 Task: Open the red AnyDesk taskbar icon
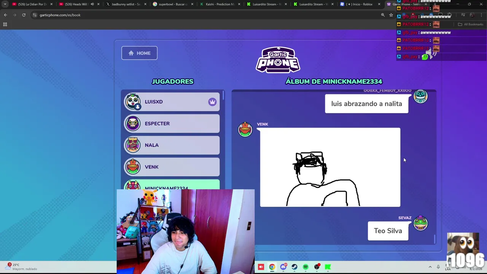point(261,267)
